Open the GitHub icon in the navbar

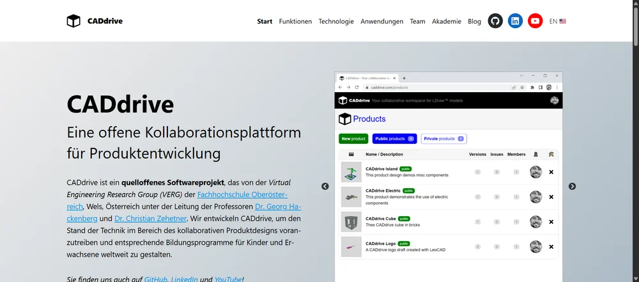[495, 21]
